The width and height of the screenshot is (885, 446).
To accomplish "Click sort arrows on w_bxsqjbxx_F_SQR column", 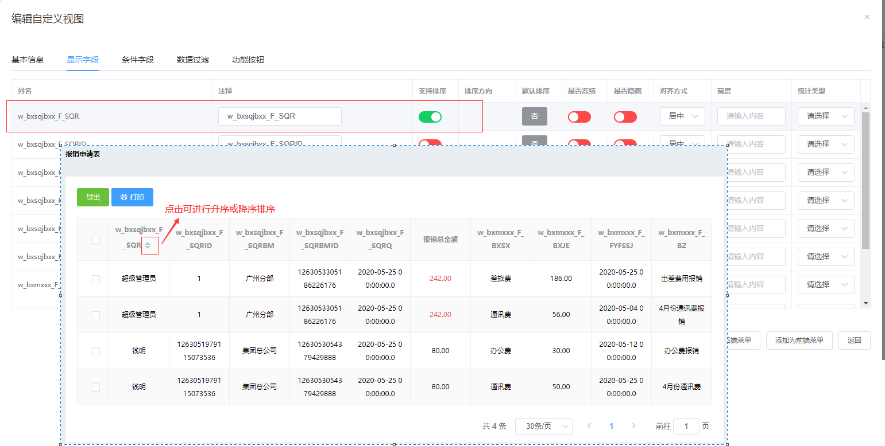I will [x=148, y=245].
